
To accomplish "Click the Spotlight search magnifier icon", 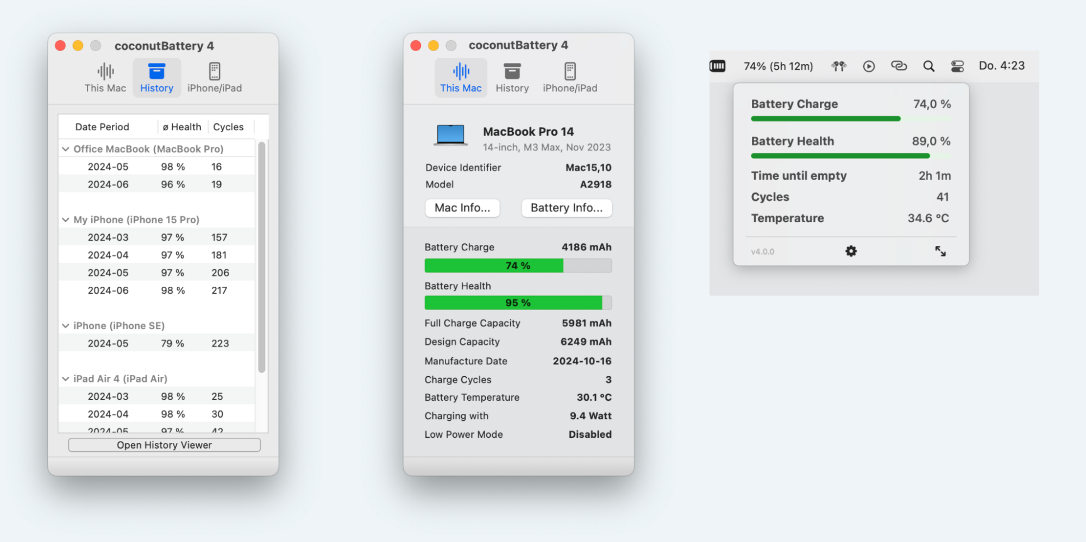I will point(928,66).
